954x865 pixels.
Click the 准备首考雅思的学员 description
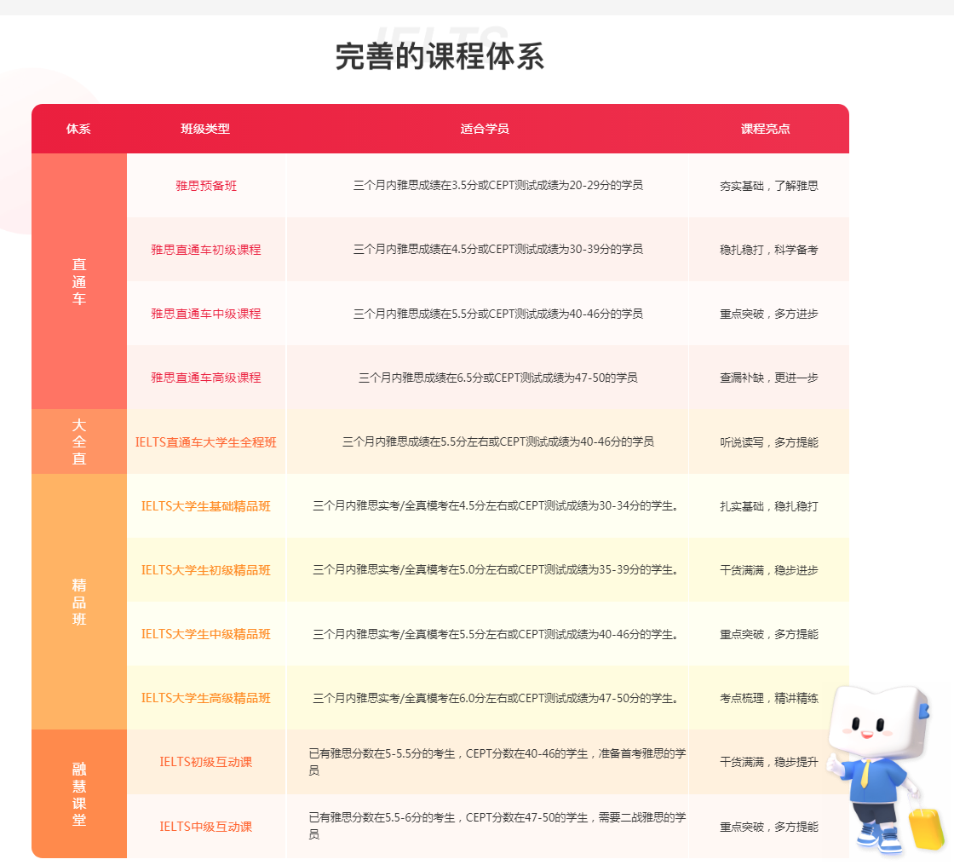pos(497,762)
